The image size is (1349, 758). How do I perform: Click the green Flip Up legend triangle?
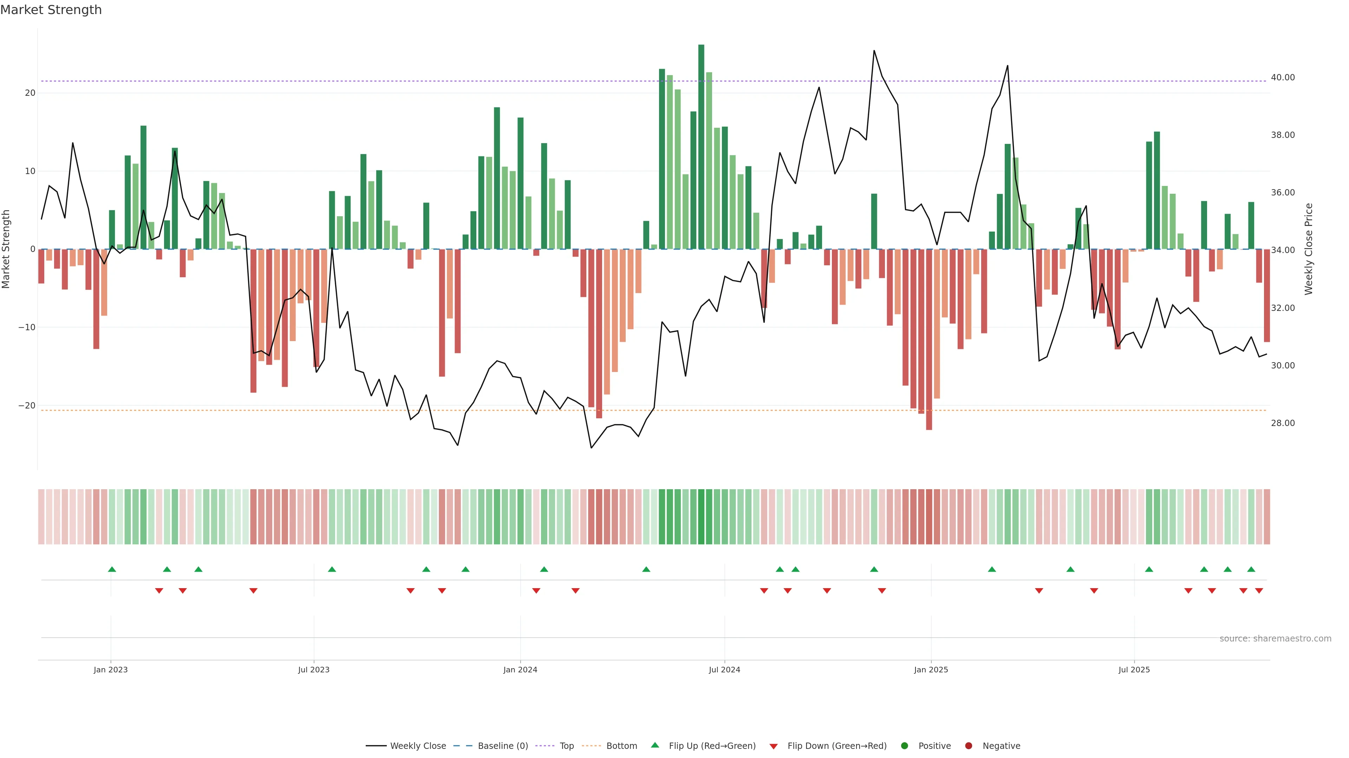tap(654, 745)
